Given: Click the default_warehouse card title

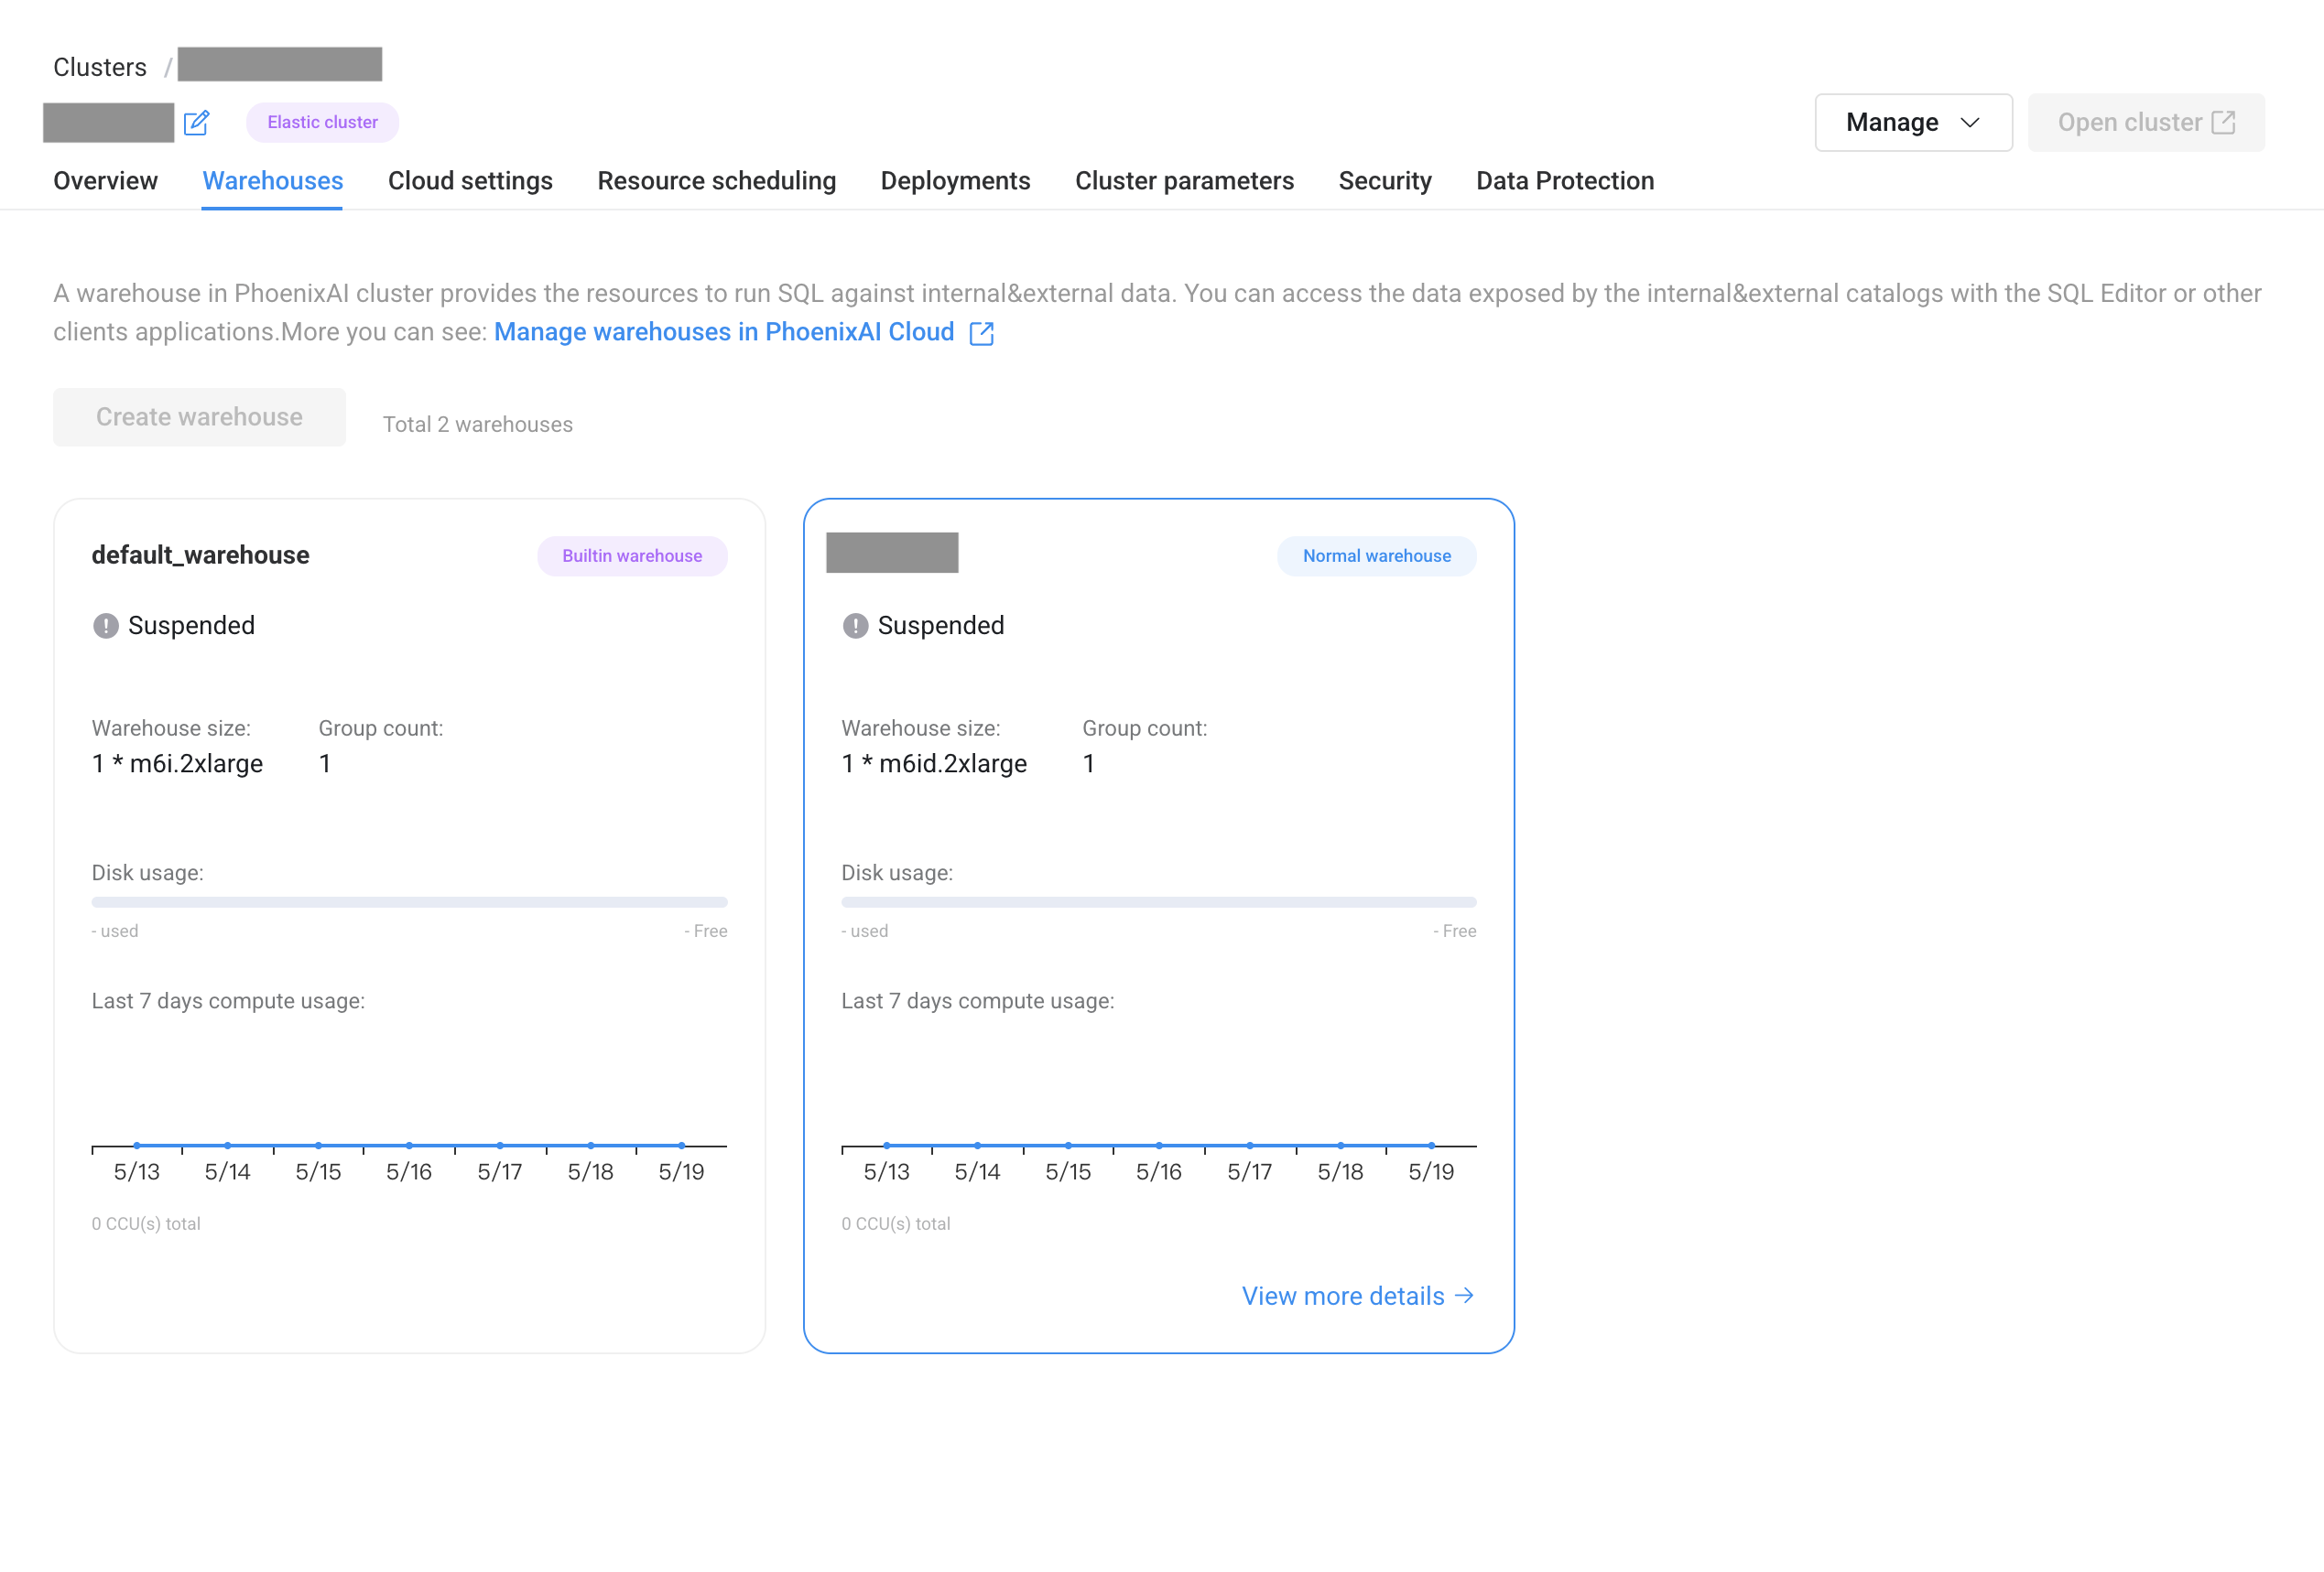Looking at the screenshot, I should click(200, 555).
